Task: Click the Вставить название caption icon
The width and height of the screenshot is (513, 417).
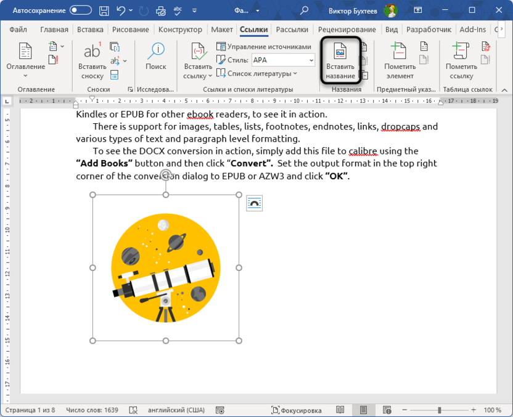Action: tap(340, 59)
